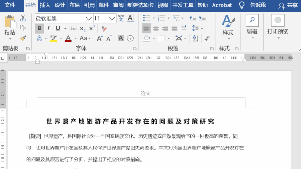301x169 pixels.
Task: Open font color dropdown arrow
Action: (x=76, y=38)
